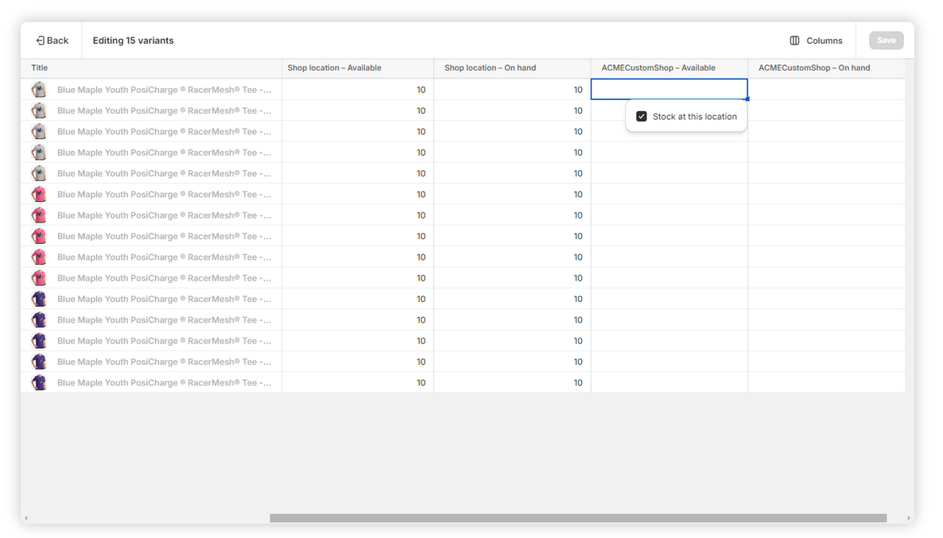The height and width of the screenshot is (538, 943).
Task: Select last row ACMECustomShop On hand cell
Action: [x=826, y=383]
